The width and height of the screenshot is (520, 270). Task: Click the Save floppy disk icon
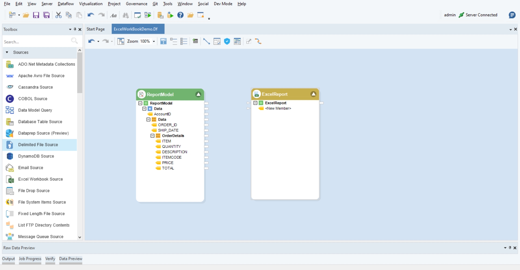point(36,15)
